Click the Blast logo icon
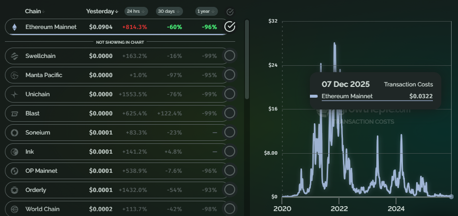 pyautogui.click(x=15, y=113)
